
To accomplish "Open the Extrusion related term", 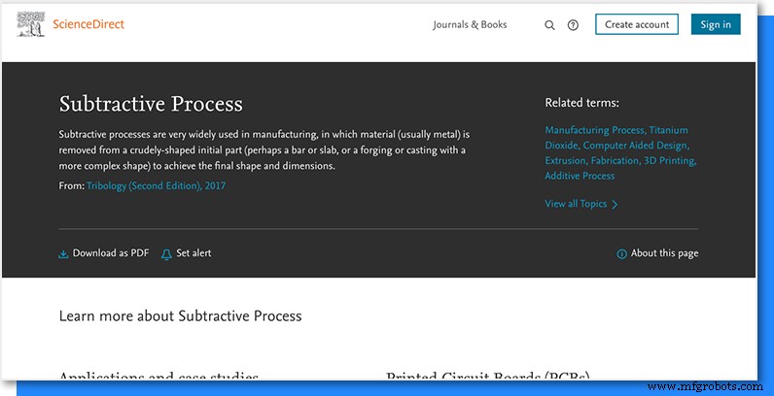I will pyautogui.click(x=565, y=161).
